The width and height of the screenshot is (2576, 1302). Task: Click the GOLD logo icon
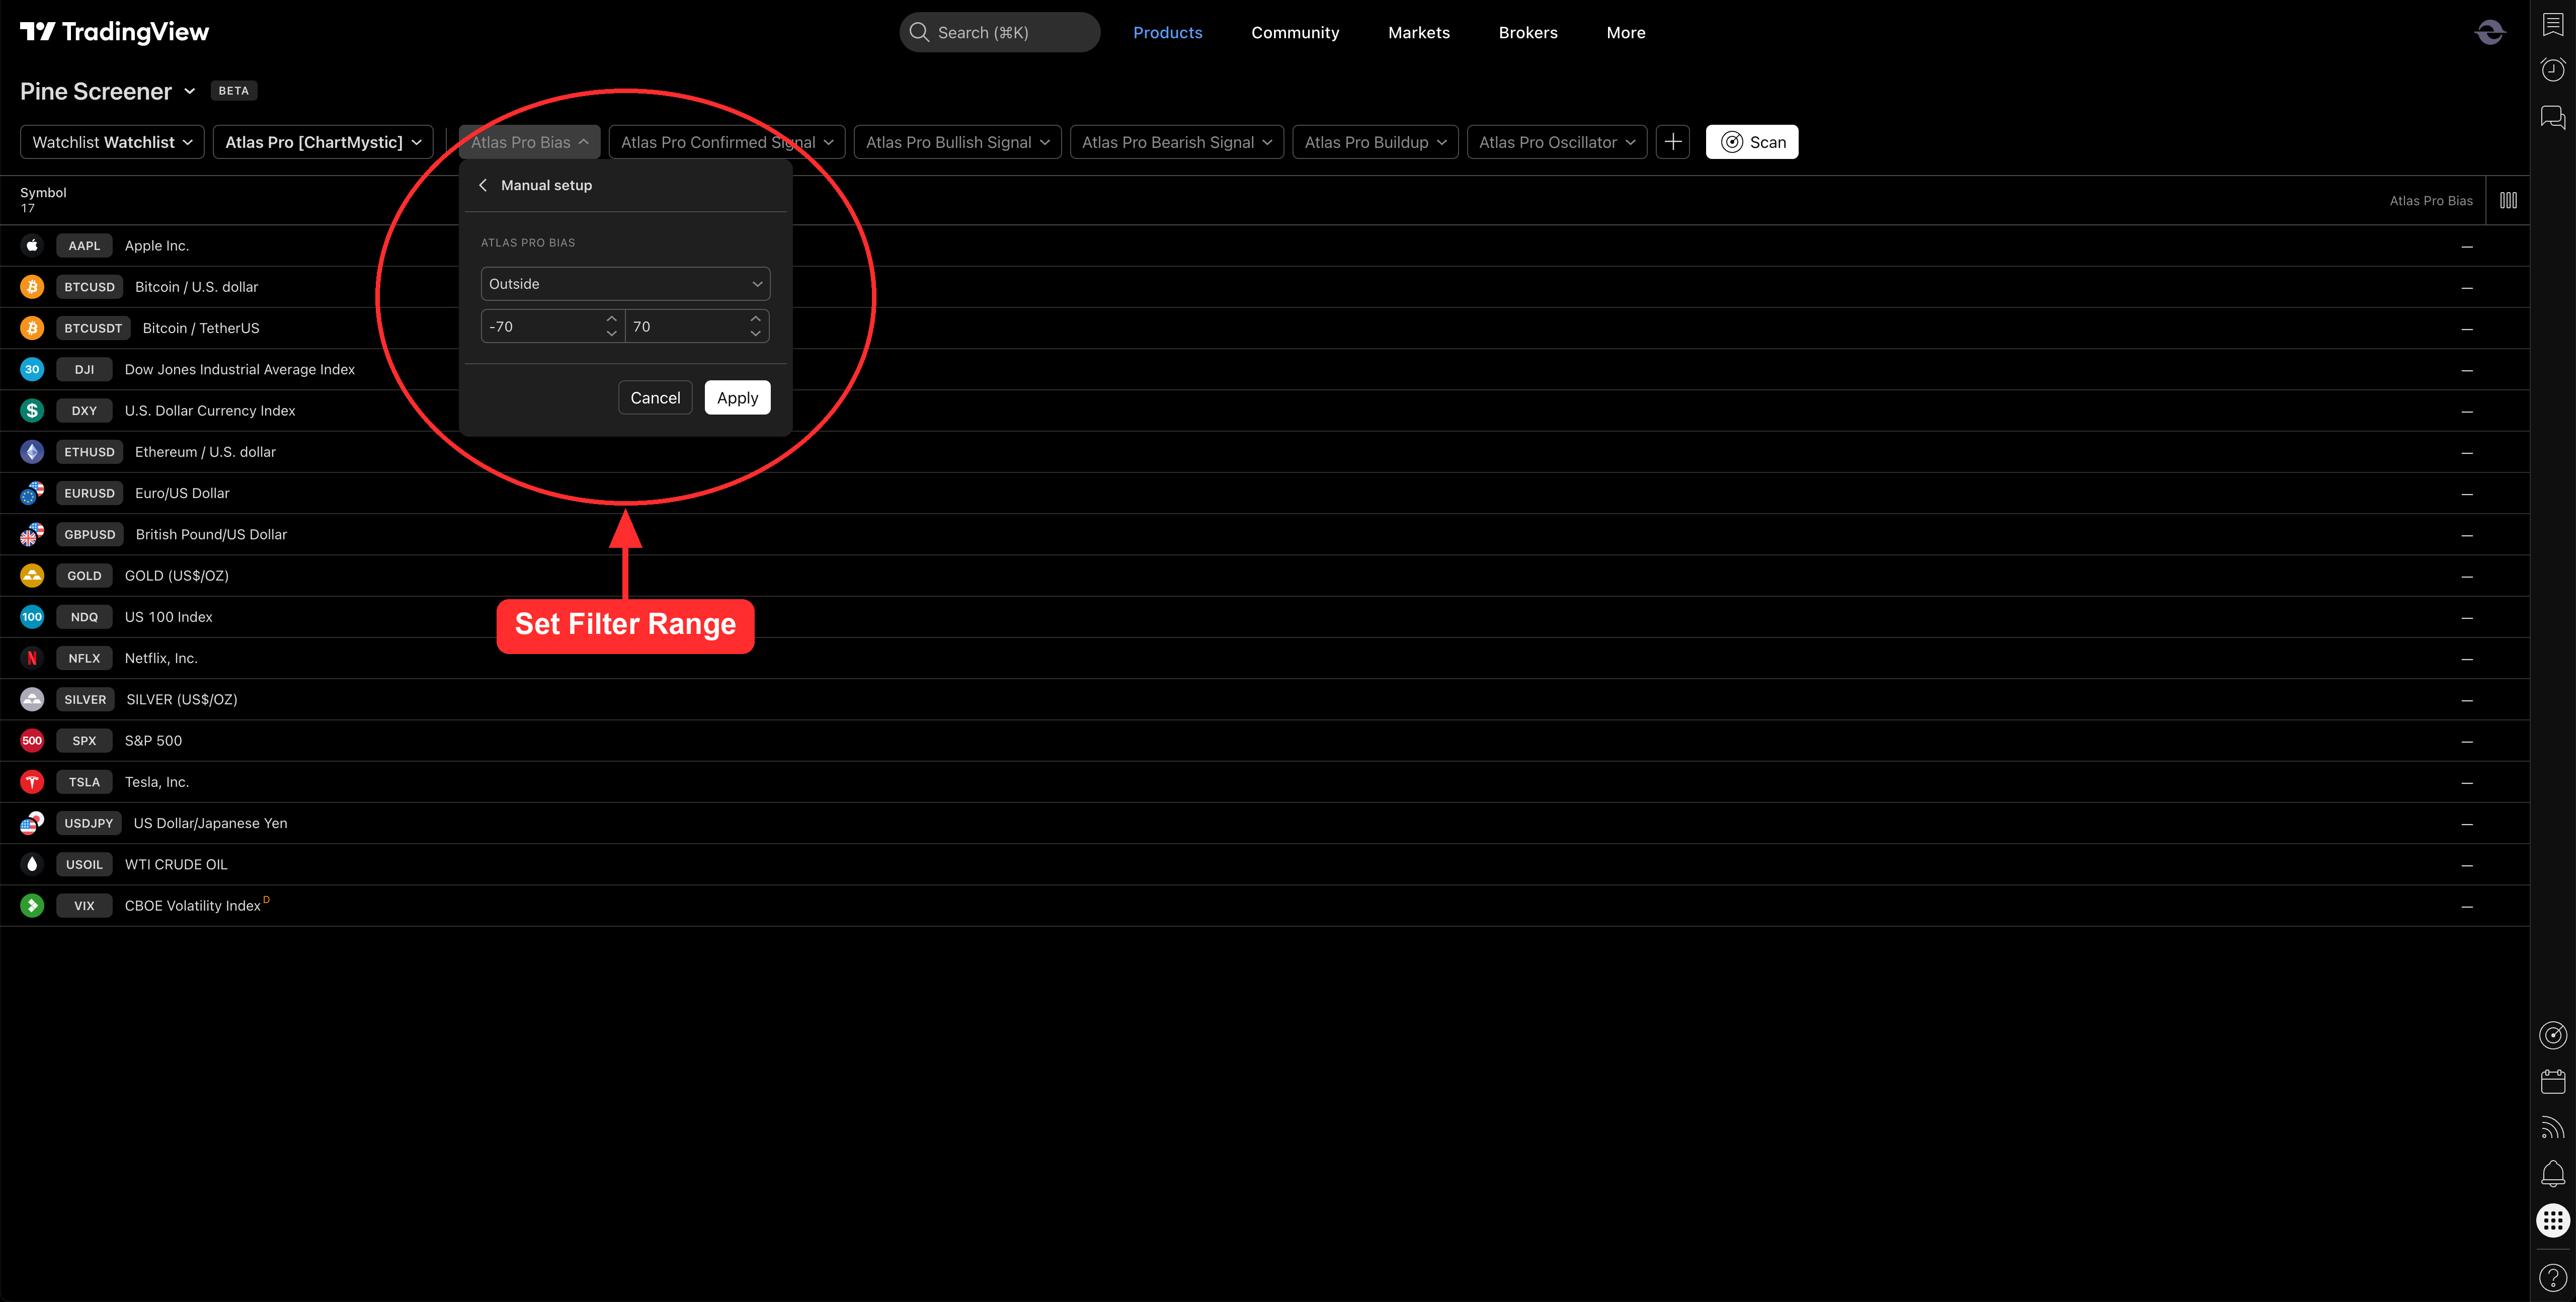point(32,576)
